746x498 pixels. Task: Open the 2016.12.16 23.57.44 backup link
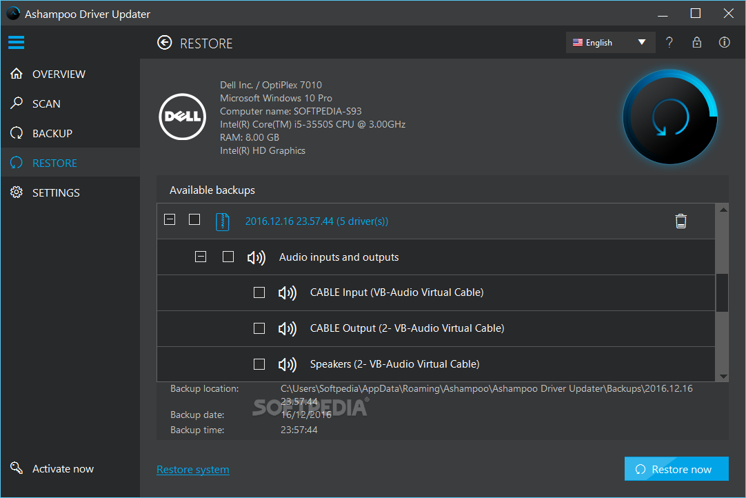point(316,221)
